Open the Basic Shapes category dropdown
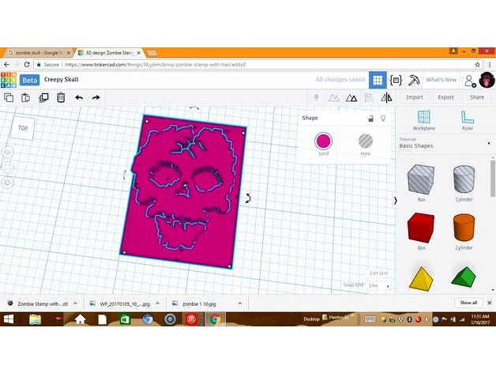This screenshot has height=373, width=496. (x=446, y=144)
